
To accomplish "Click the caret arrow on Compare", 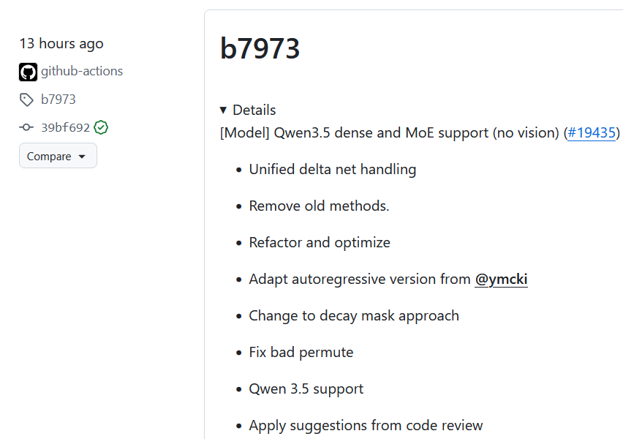I will coord(82,157).
